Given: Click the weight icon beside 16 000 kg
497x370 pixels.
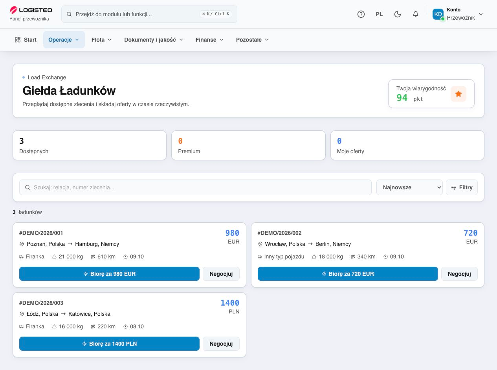Looking at the screenshot, I should tap(54, 327).
